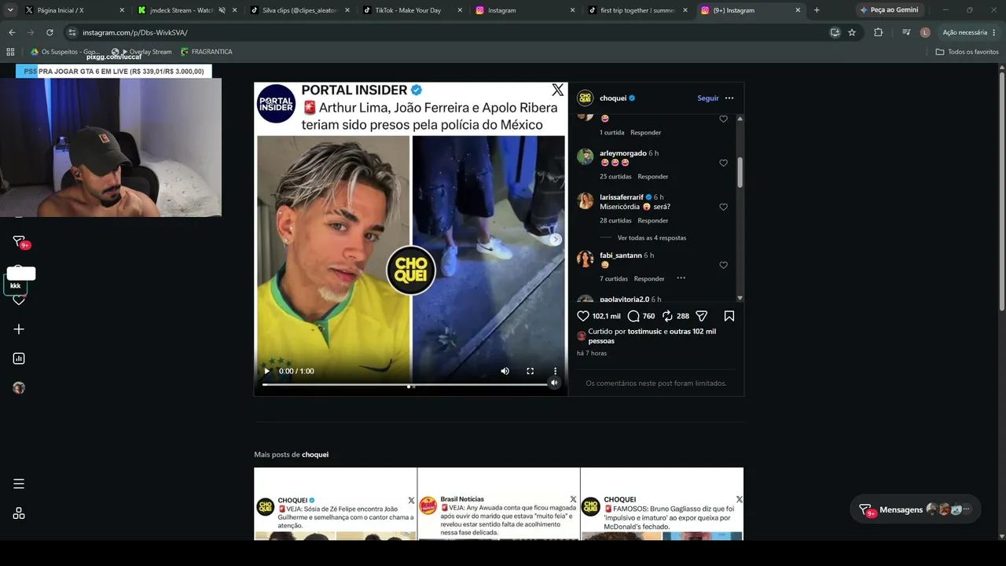This screenshot has width=1006, height=566.
Task: Switch to 'TikTok - Make Your Day' tab
Action: 413,10
